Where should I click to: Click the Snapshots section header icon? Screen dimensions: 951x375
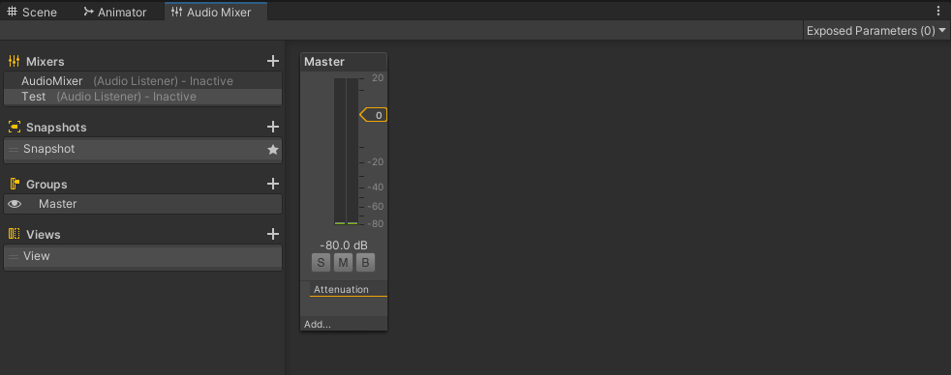coord(14,127)
